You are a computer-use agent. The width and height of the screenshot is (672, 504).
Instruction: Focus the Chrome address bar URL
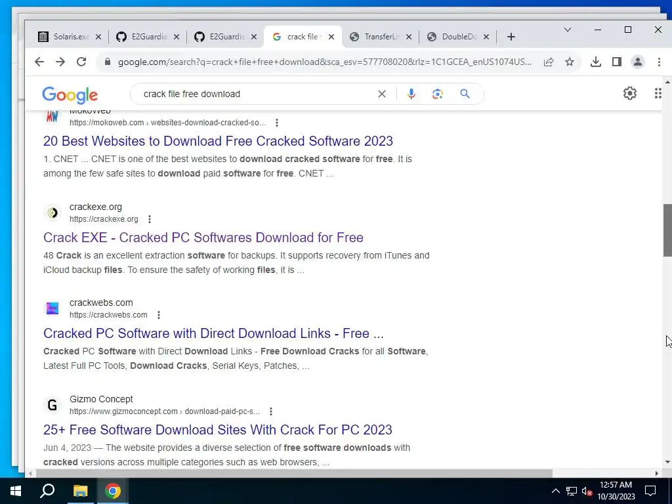[324, 62]
